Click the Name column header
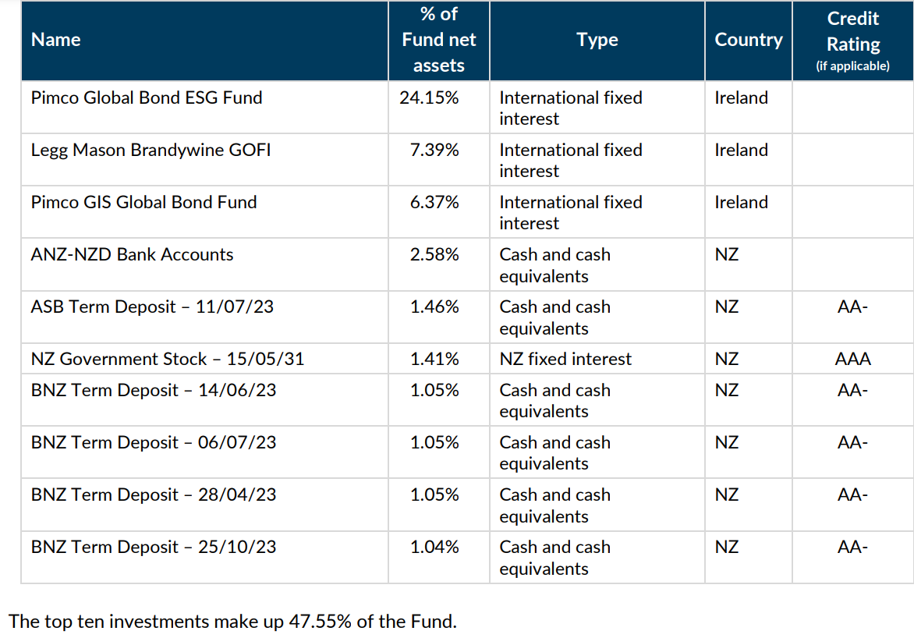This screenshot has height=638, width=914. [56, 40]
